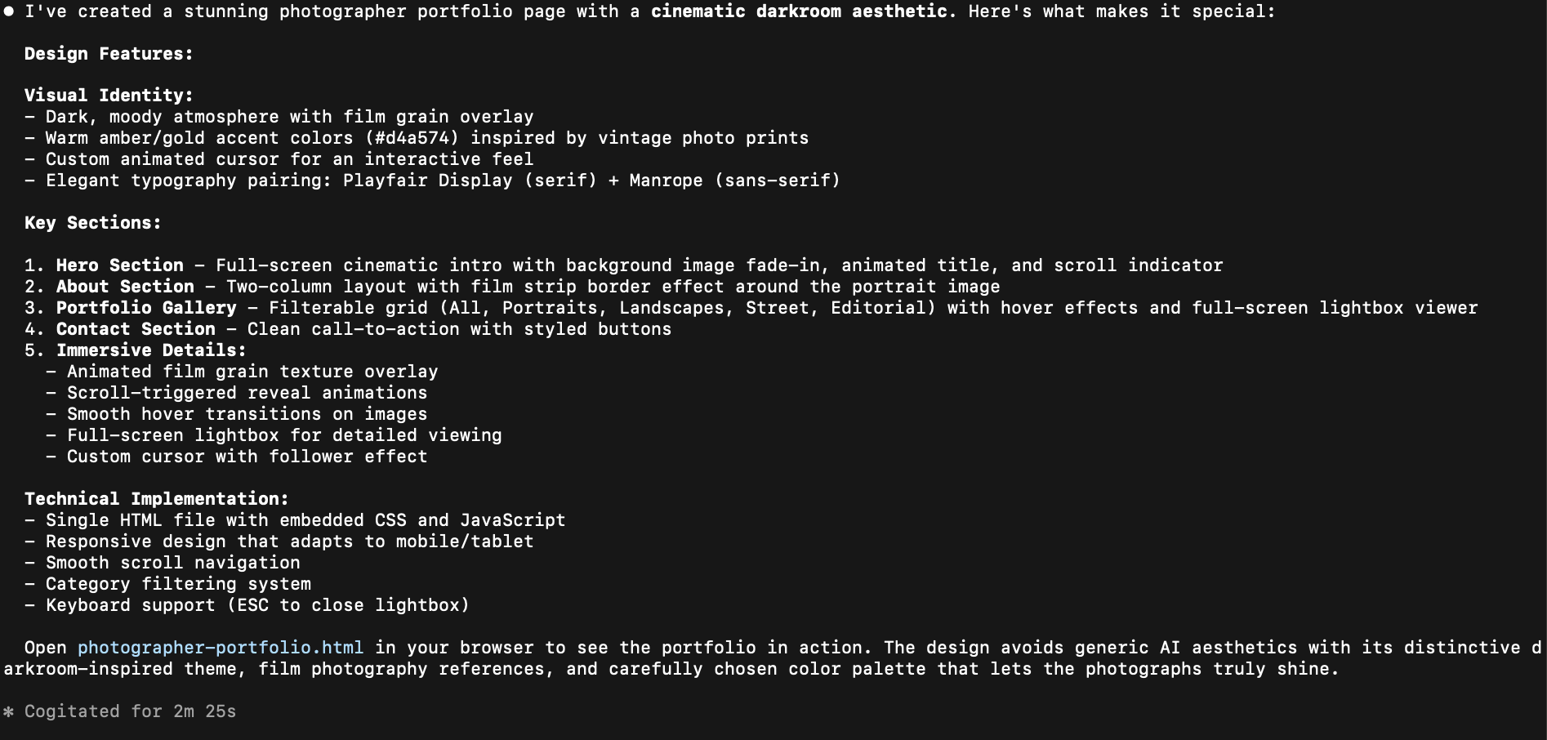1547x740 pixels.
Task: Click the "Category filtering system" line
Action: (178, 584)
